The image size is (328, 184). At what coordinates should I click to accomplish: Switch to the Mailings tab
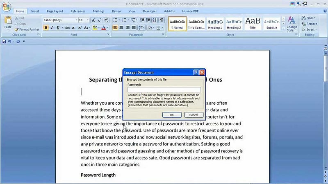[98, 11]
